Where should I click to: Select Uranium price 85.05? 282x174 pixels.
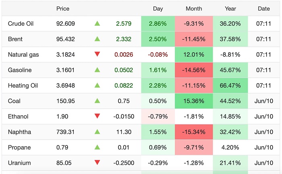pyautogui.click(x=64, y=163)
